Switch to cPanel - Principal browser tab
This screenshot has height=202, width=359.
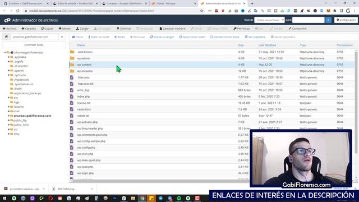(174, 3)
